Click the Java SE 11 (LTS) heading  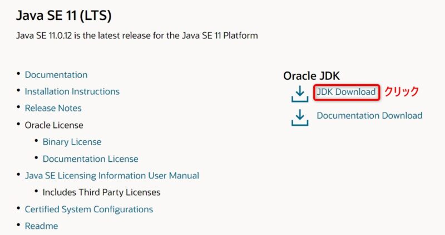(64, 16)
